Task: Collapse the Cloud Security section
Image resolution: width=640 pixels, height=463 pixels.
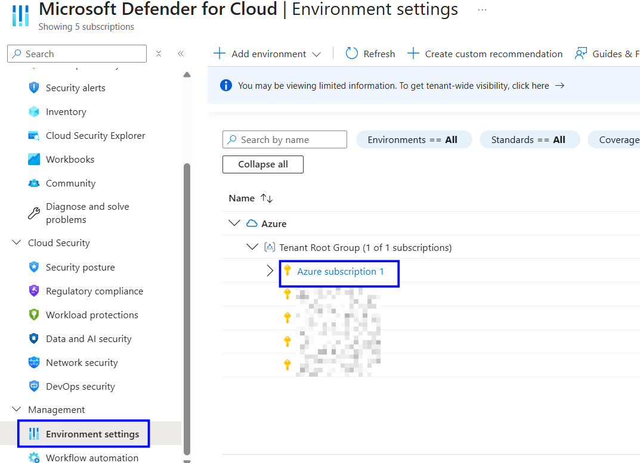Action: [x=17, y=243]
